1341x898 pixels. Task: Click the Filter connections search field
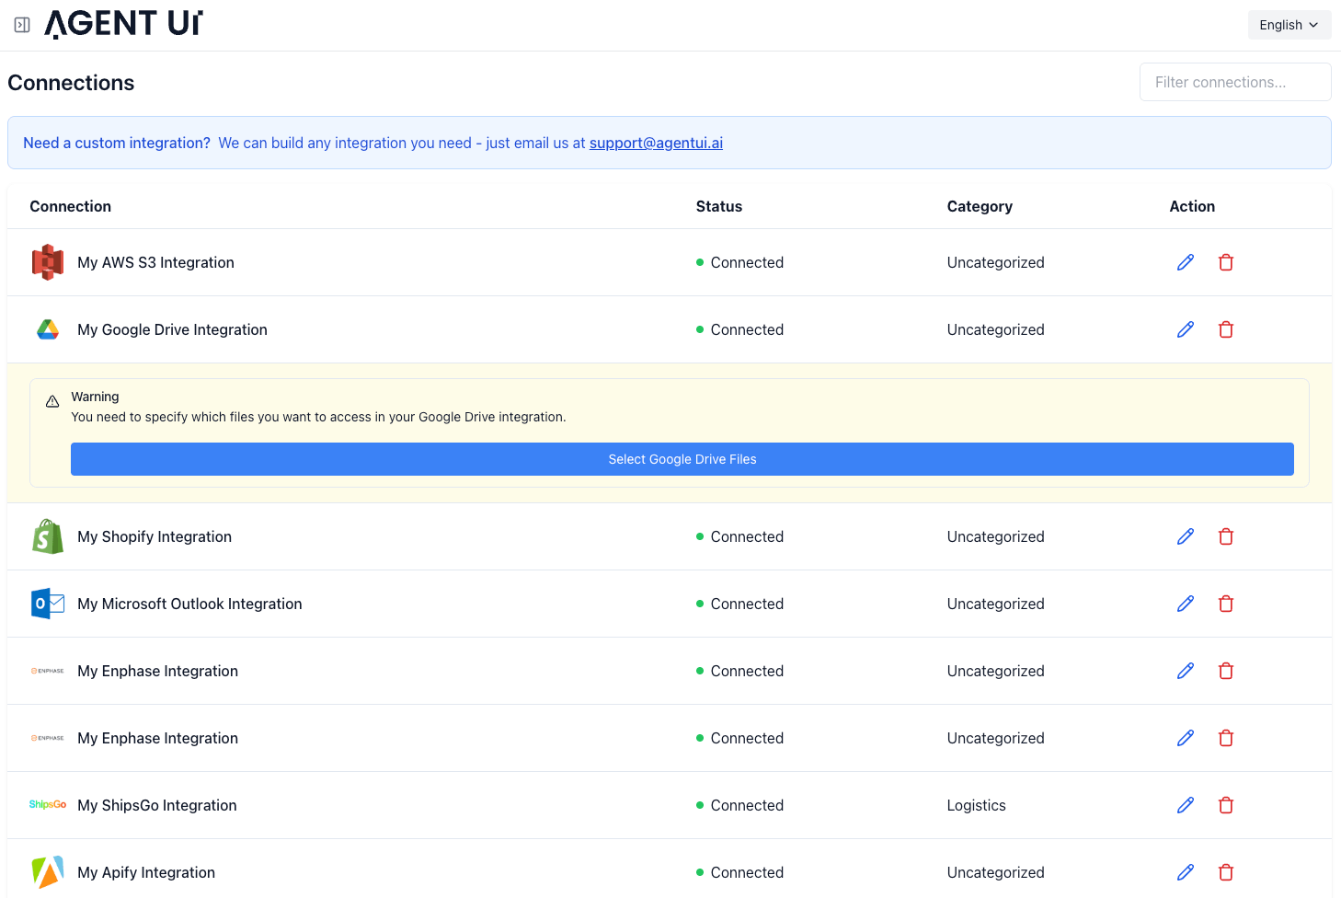(1235, 82)
